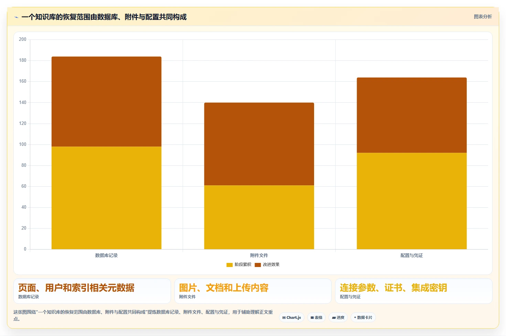Click the description paragraph starting 这张图围绕
This screenshot has height=336, width=506.
[x=143, y=315]
